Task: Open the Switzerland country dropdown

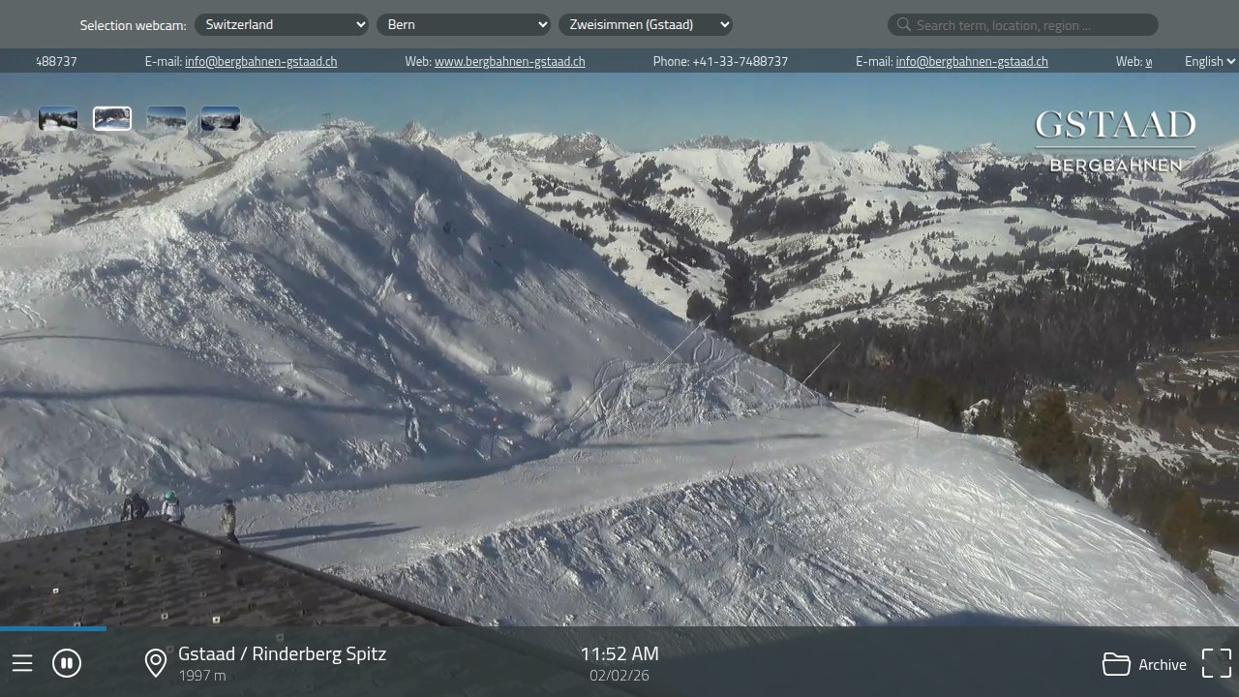Action: tap(282, 24)
